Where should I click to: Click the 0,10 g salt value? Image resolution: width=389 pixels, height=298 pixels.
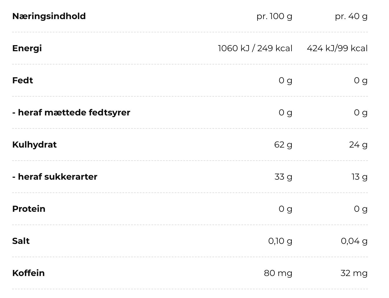coord(280,241)
